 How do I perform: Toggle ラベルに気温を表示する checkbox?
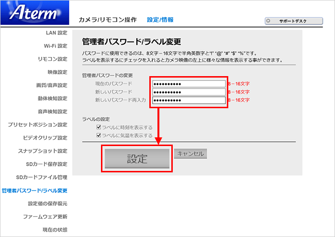pyautogui.click(x=99, y=135)
